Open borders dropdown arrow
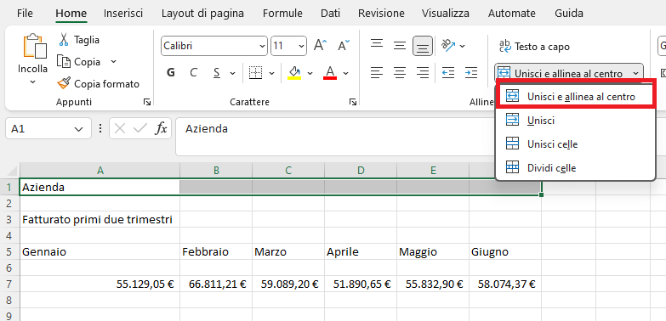The image size is (666, 321). pyautogui.click(x=272, y=73)
